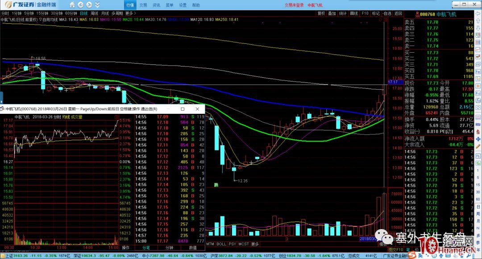Open the BOLL indicator tab
482x259 pixels.
(221, 244)
